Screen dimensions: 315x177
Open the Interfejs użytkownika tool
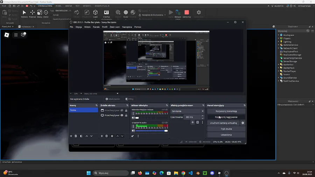106,14
